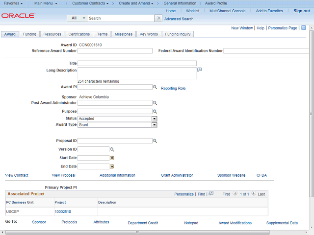
Task: Switch to the Funding tab
Action: click(x=29, y=34)
